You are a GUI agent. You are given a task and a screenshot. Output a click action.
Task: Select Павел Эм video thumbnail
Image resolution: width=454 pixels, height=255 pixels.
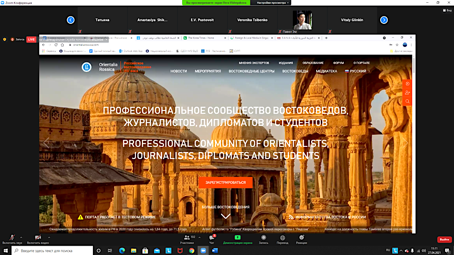[302, 21]
